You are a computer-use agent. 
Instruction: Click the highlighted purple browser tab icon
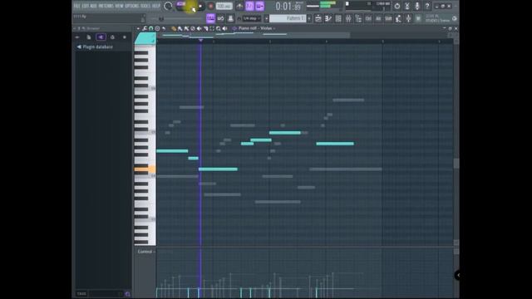pos(101,37)
